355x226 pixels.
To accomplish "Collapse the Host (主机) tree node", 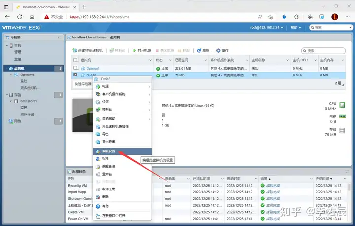I will [x=7, y=45].
